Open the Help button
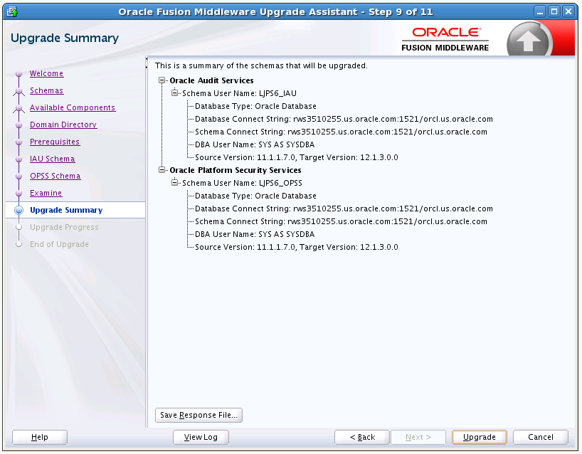 [40, 438]
